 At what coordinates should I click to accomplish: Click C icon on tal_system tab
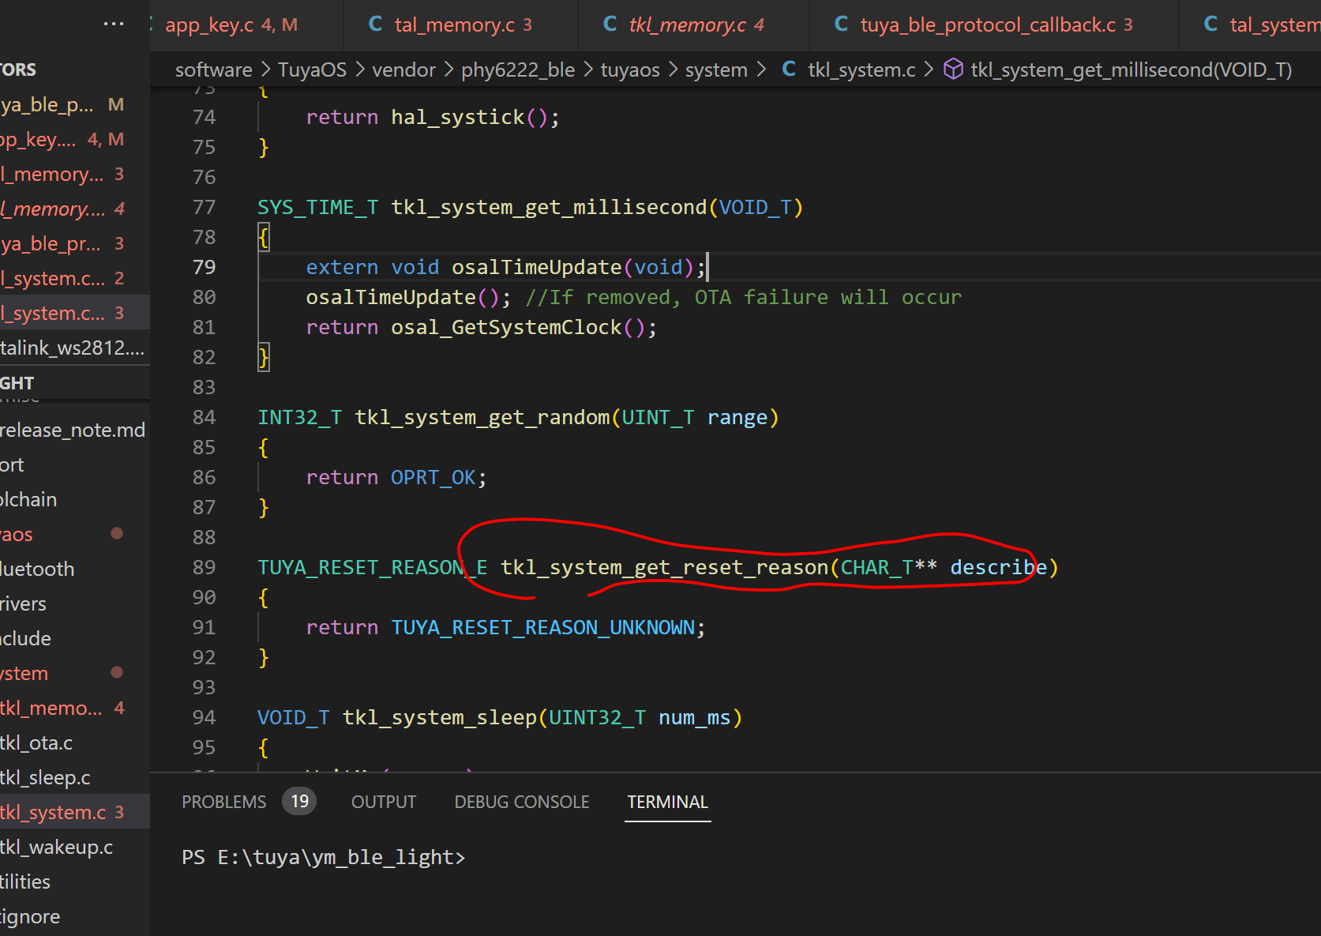(1210, 24)
